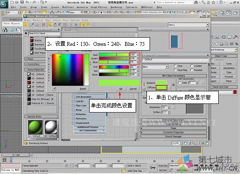
Task: Click the Red channel slider bar
Action: click(114, 55)
